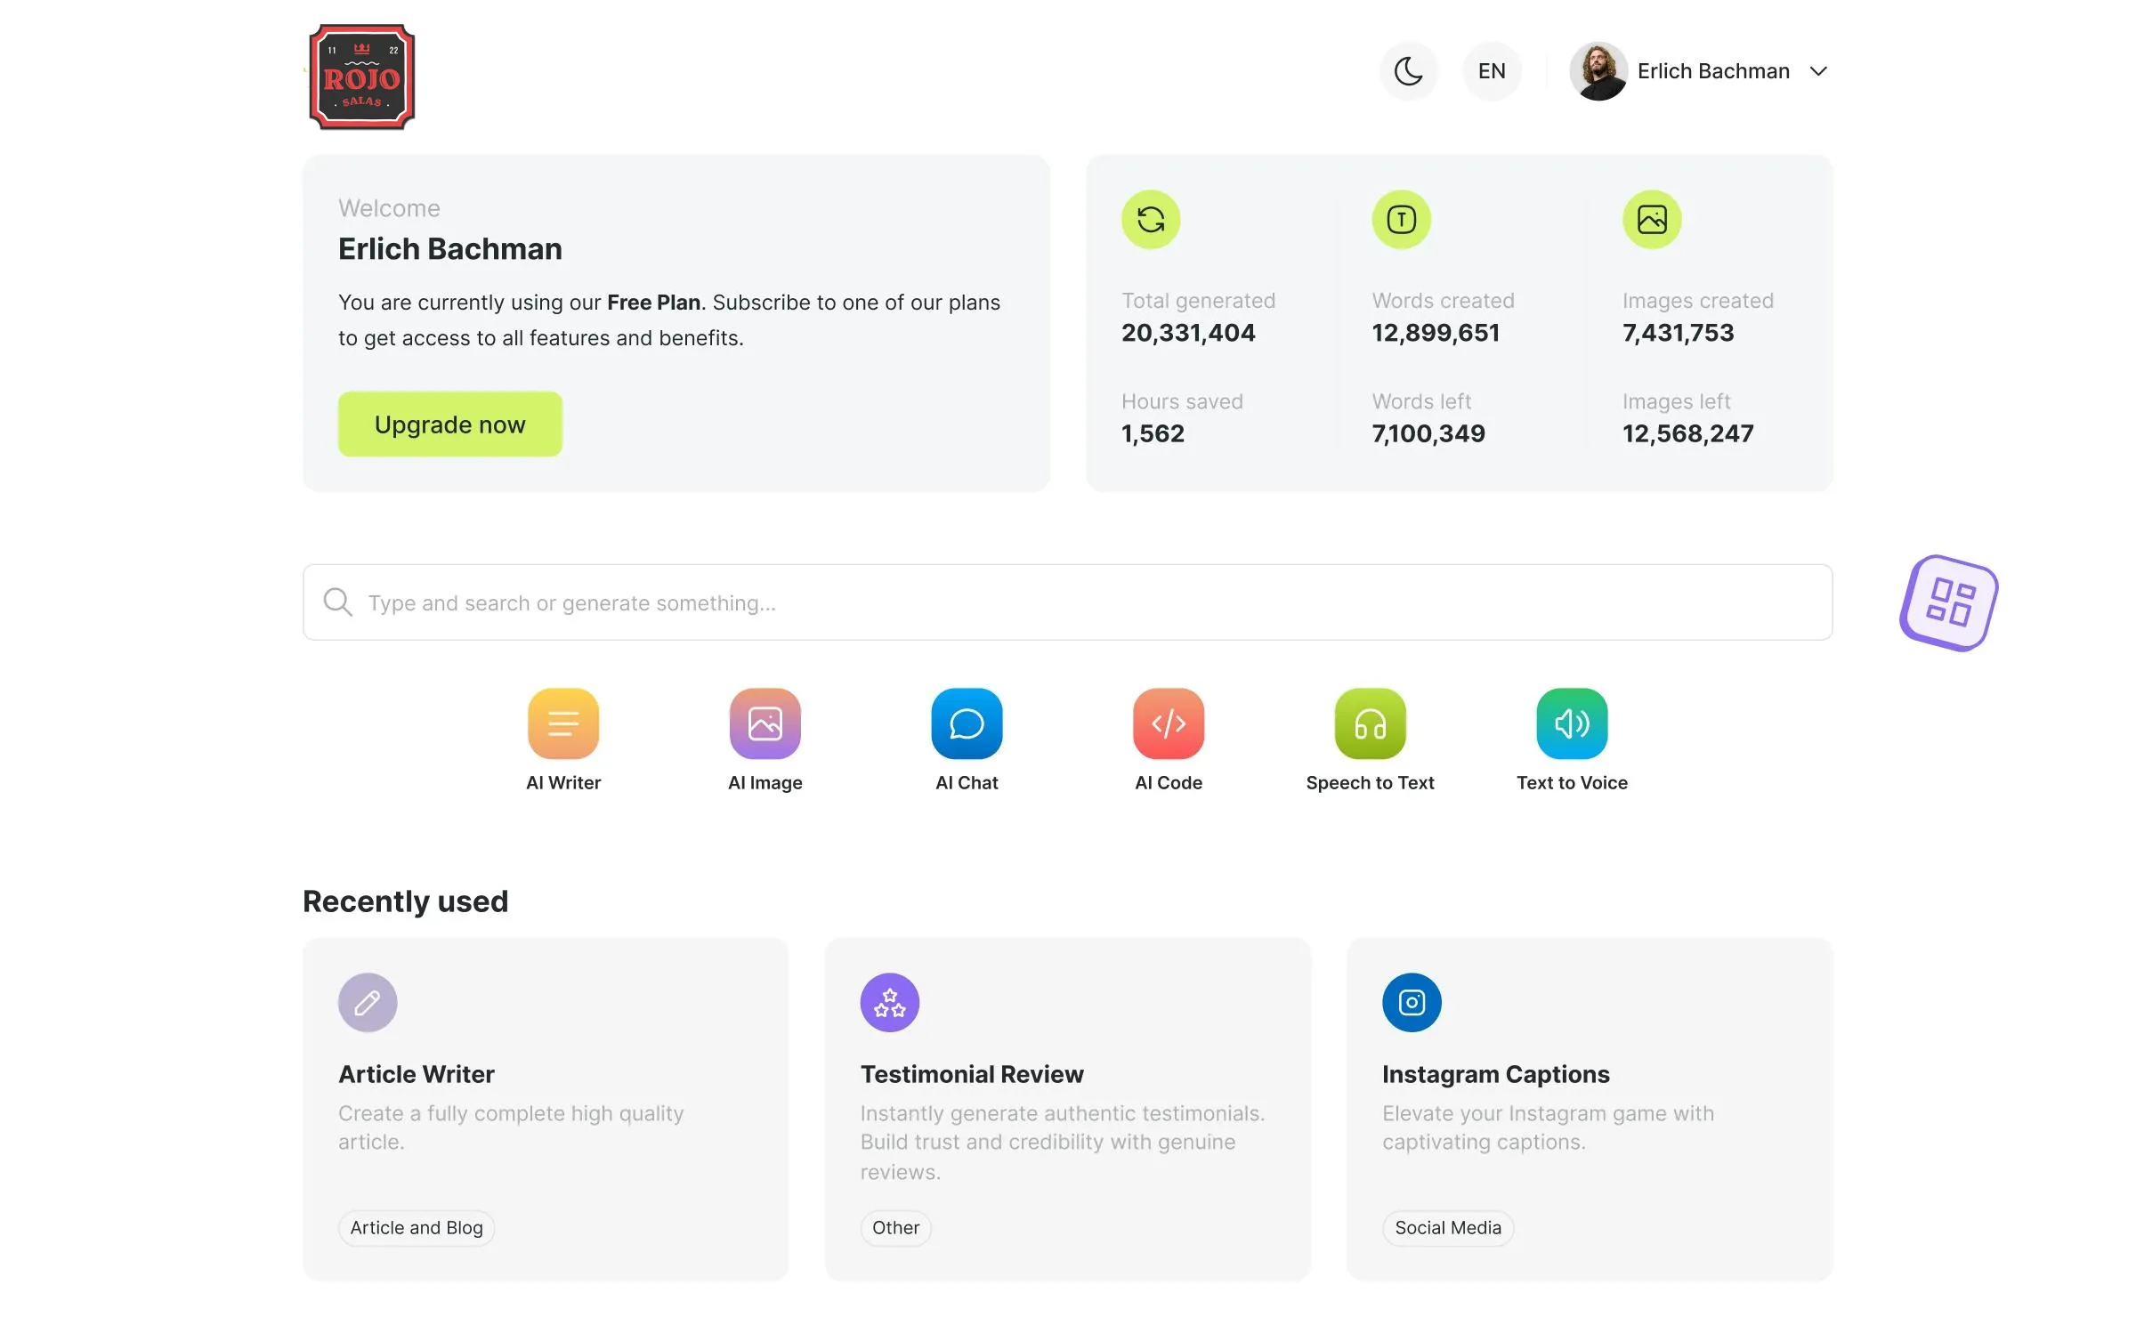Open the purple widgets panel icon

[1947, 603]
